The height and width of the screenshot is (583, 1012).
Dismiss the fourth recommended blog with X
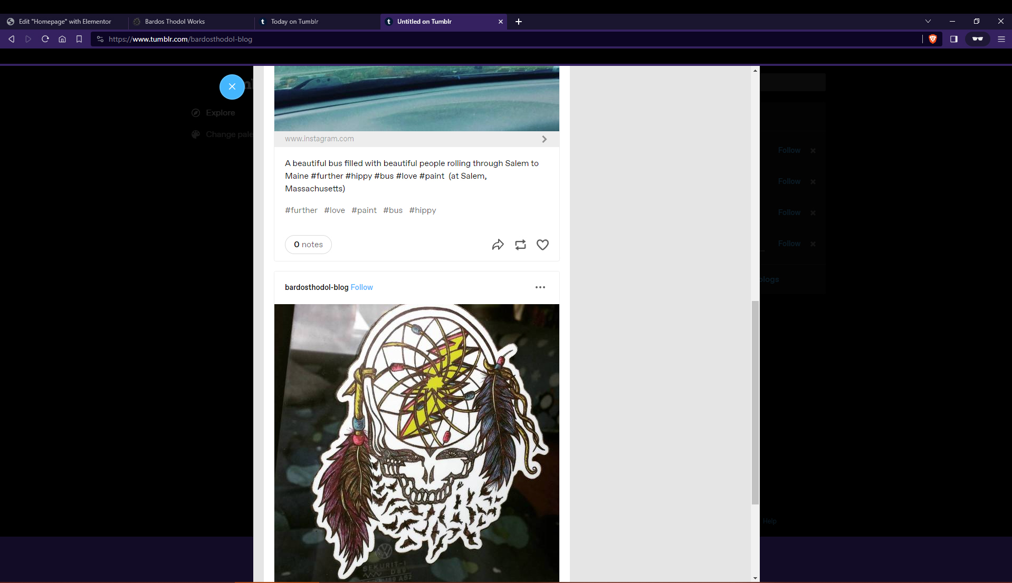pos(813,244)
